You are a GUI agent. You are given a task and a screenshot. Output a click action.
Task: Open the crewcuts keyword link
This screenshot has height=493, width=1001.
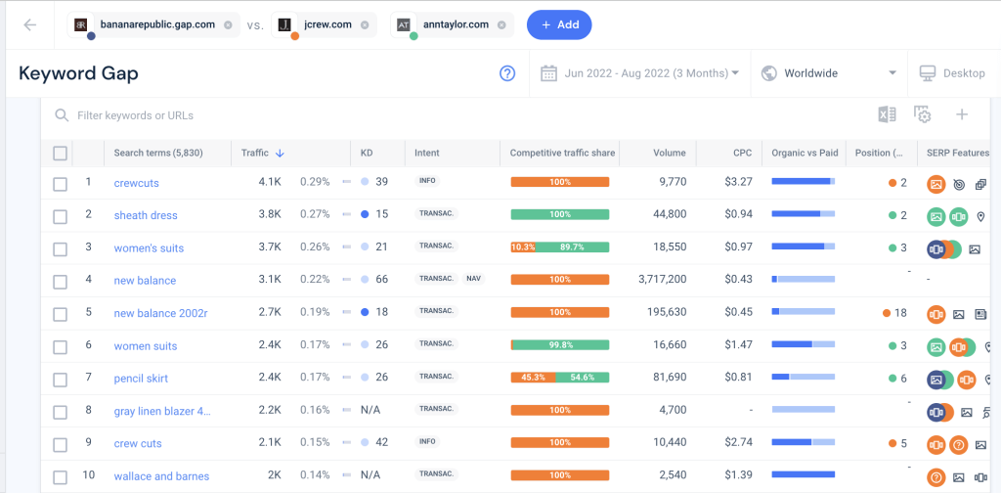(x=136, y=183)
